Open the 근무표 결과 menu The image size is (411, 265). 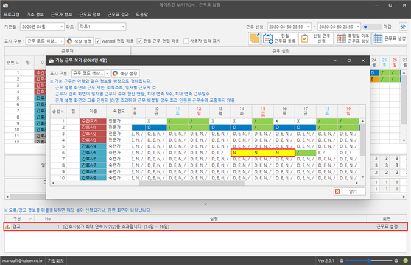(119, 13)
